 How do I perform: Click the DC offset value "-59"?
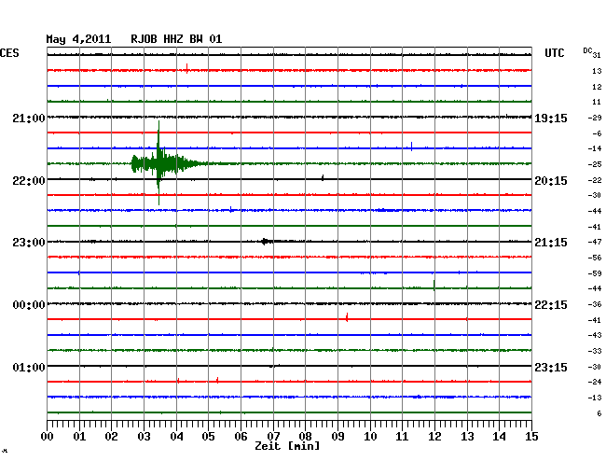tap(595, 273)
